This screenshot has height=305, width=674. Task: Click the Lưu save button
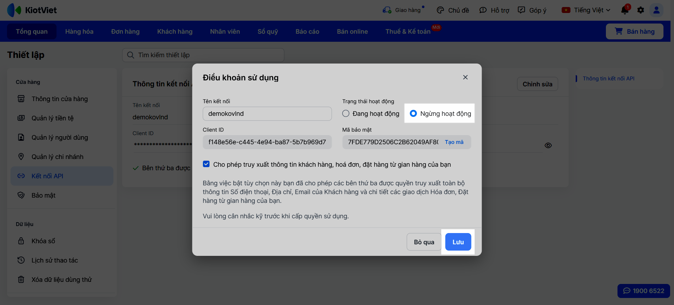458,242
